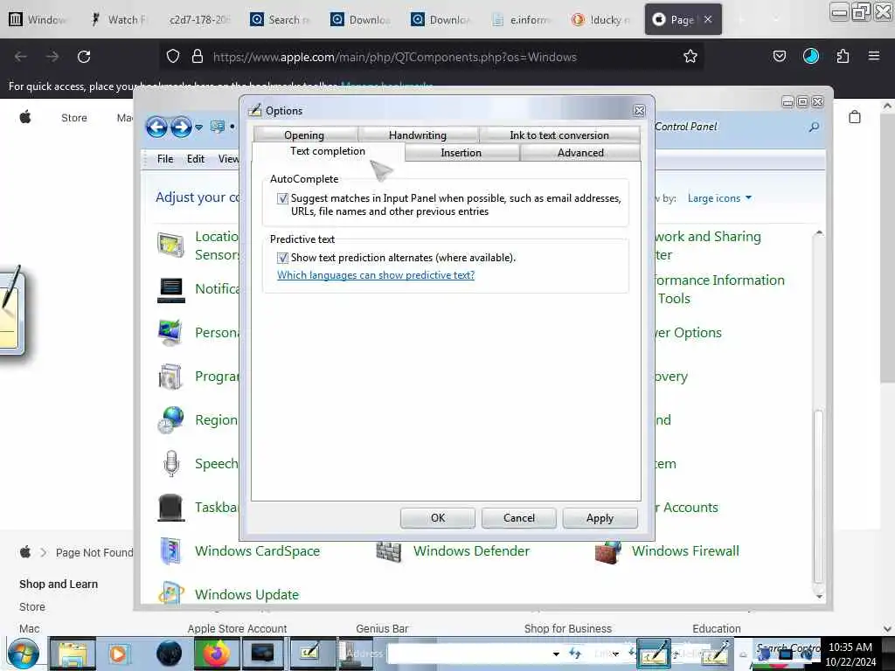Click the clock showing 10:35 AM

pyautogui.click(x=850, y=647)
